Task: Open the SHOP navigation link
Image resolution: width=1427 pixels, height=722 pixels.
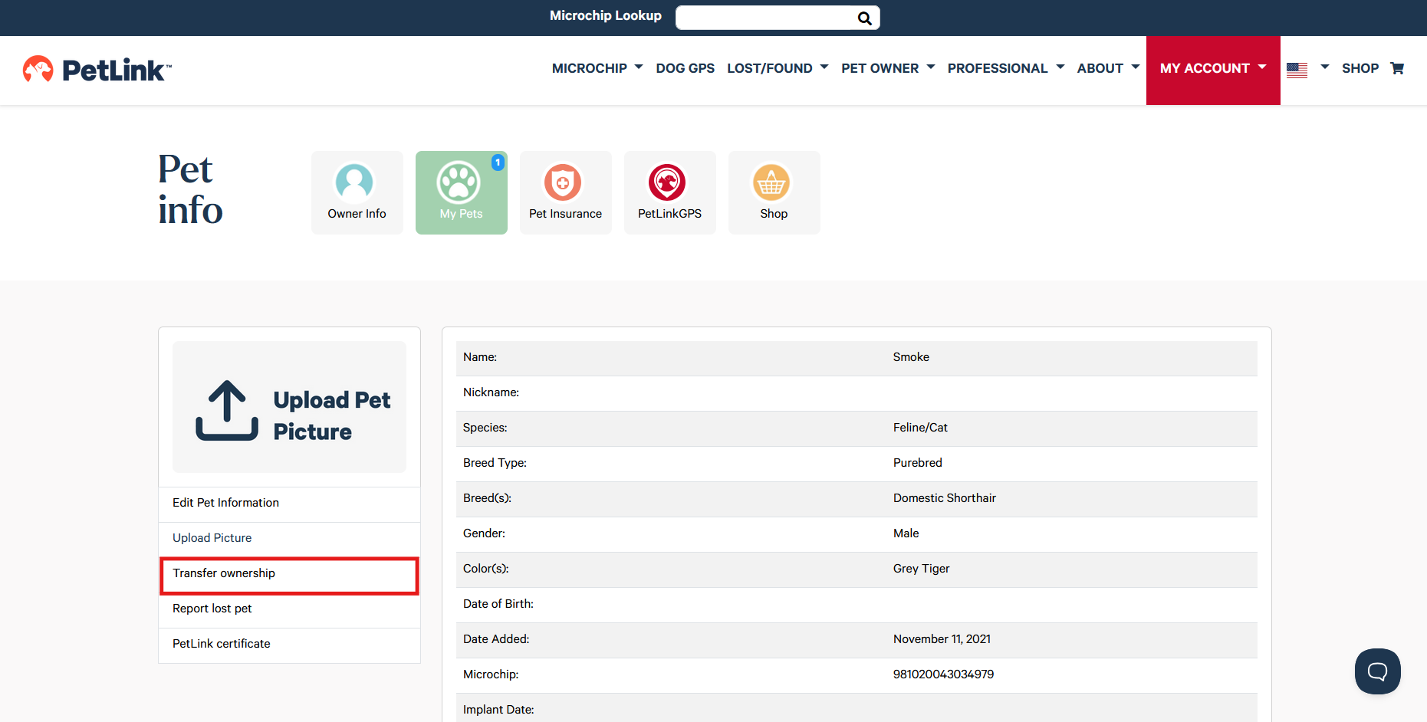Action: click(1360, 68)
